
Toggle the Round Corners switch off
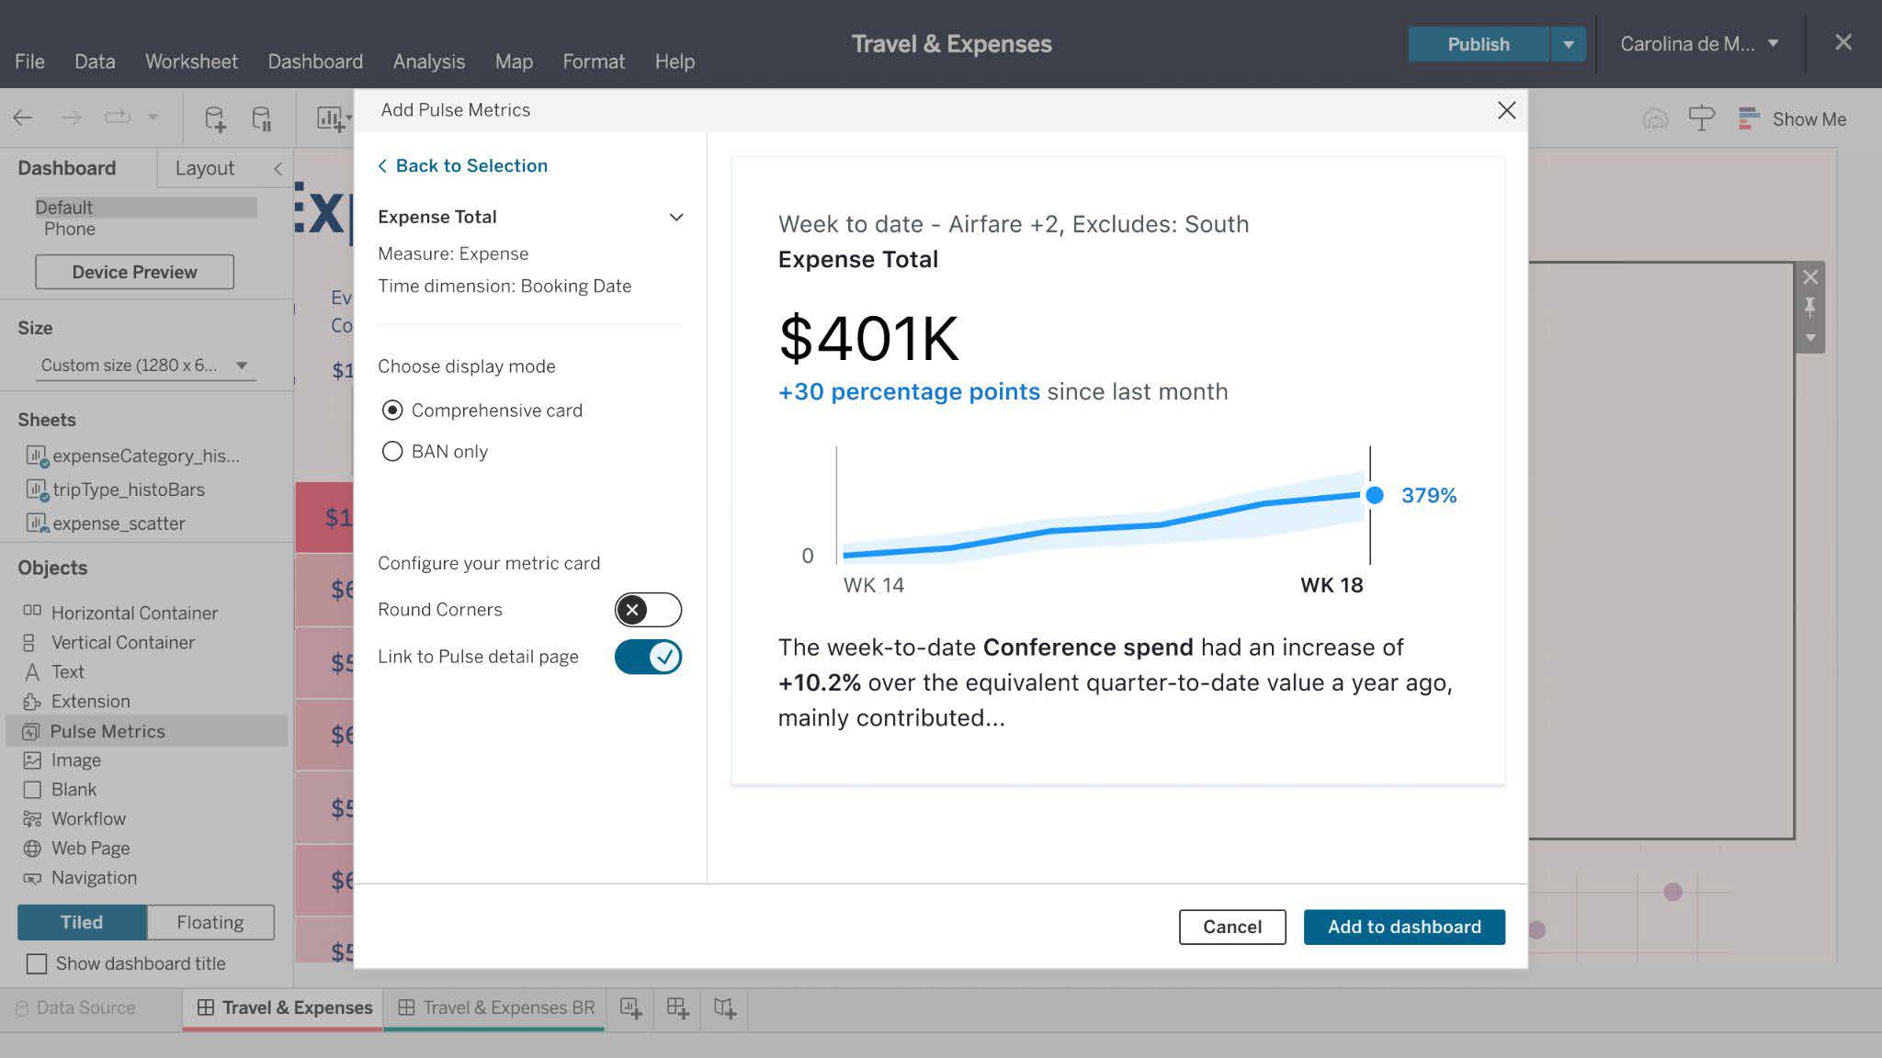(x=646, y=610)
